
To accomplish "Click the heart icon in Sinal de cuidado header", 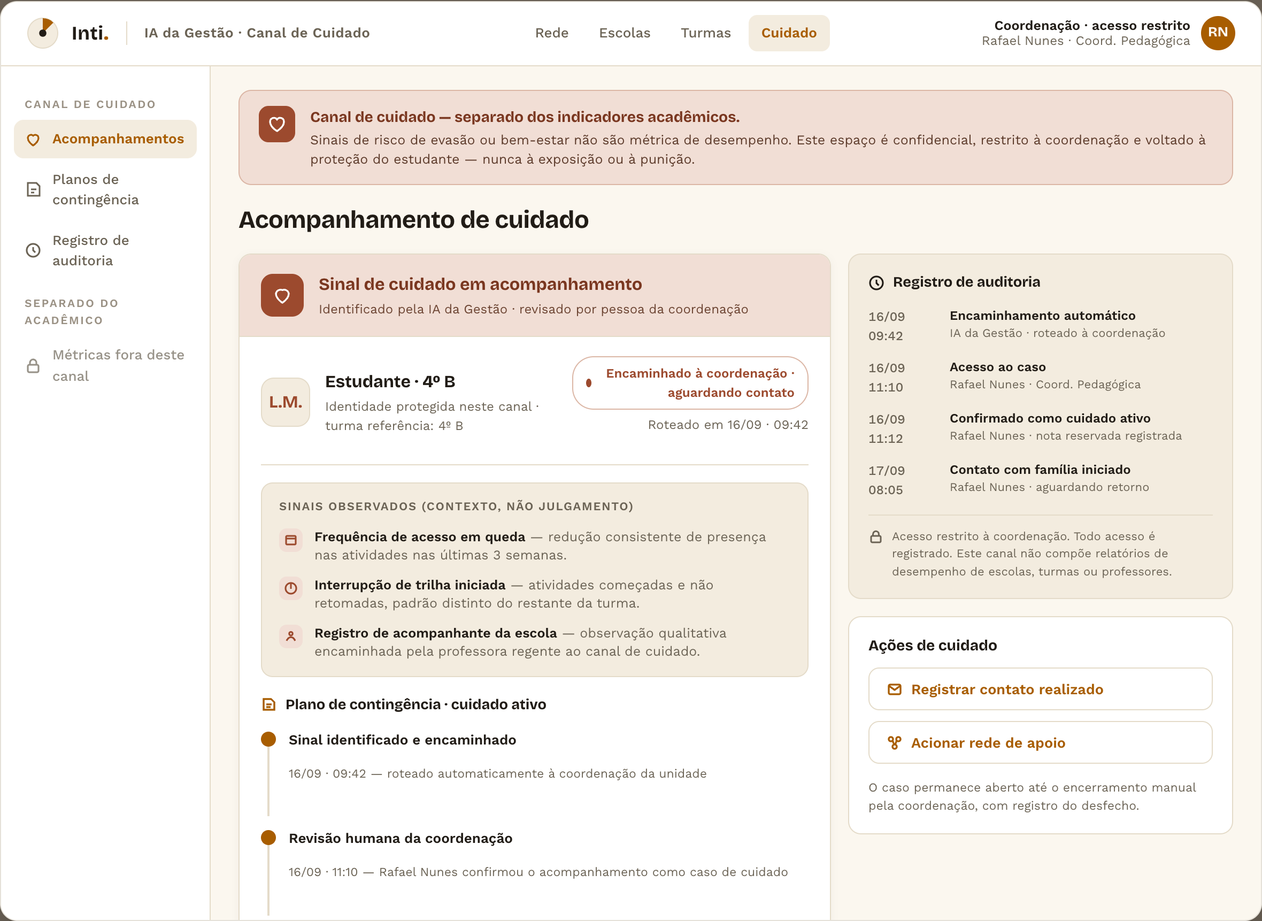I will coord(282,295).
